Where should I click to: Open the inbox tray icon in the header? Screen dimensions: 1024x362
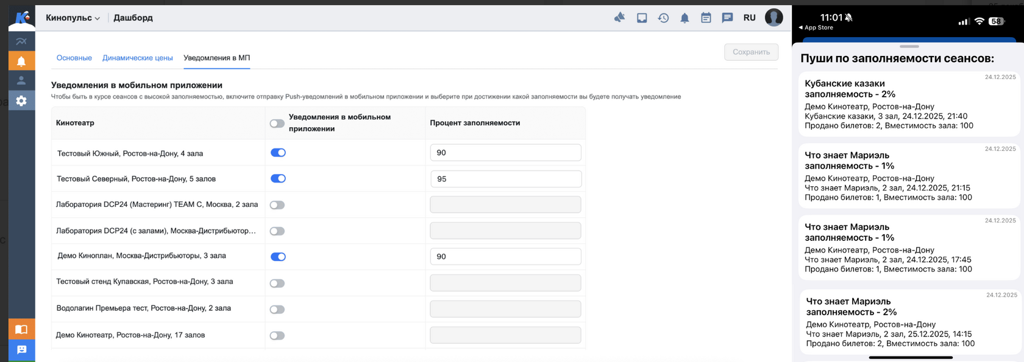(642, 18)
